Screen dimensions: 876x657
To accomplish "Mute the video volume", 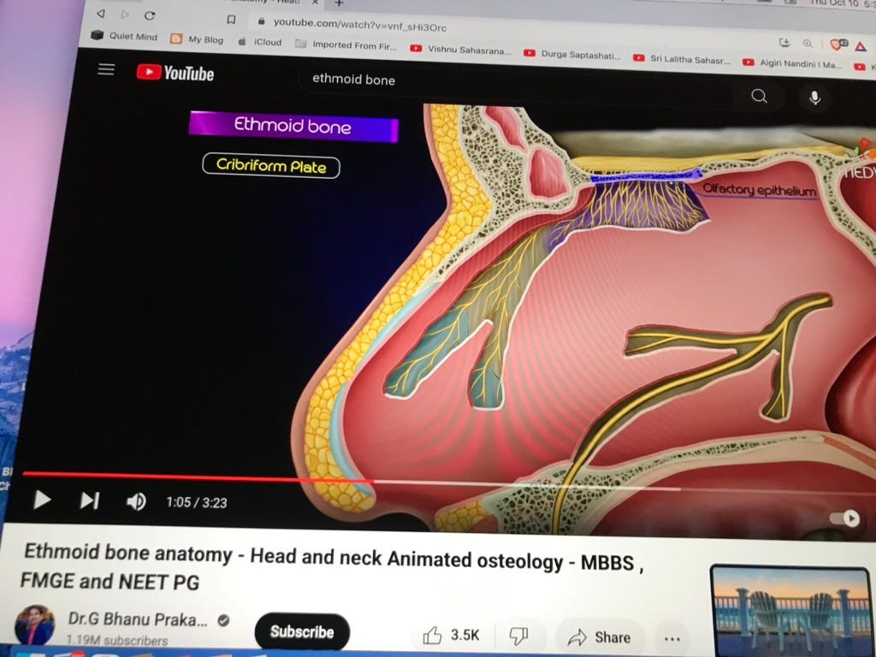I will click(136, 501).
